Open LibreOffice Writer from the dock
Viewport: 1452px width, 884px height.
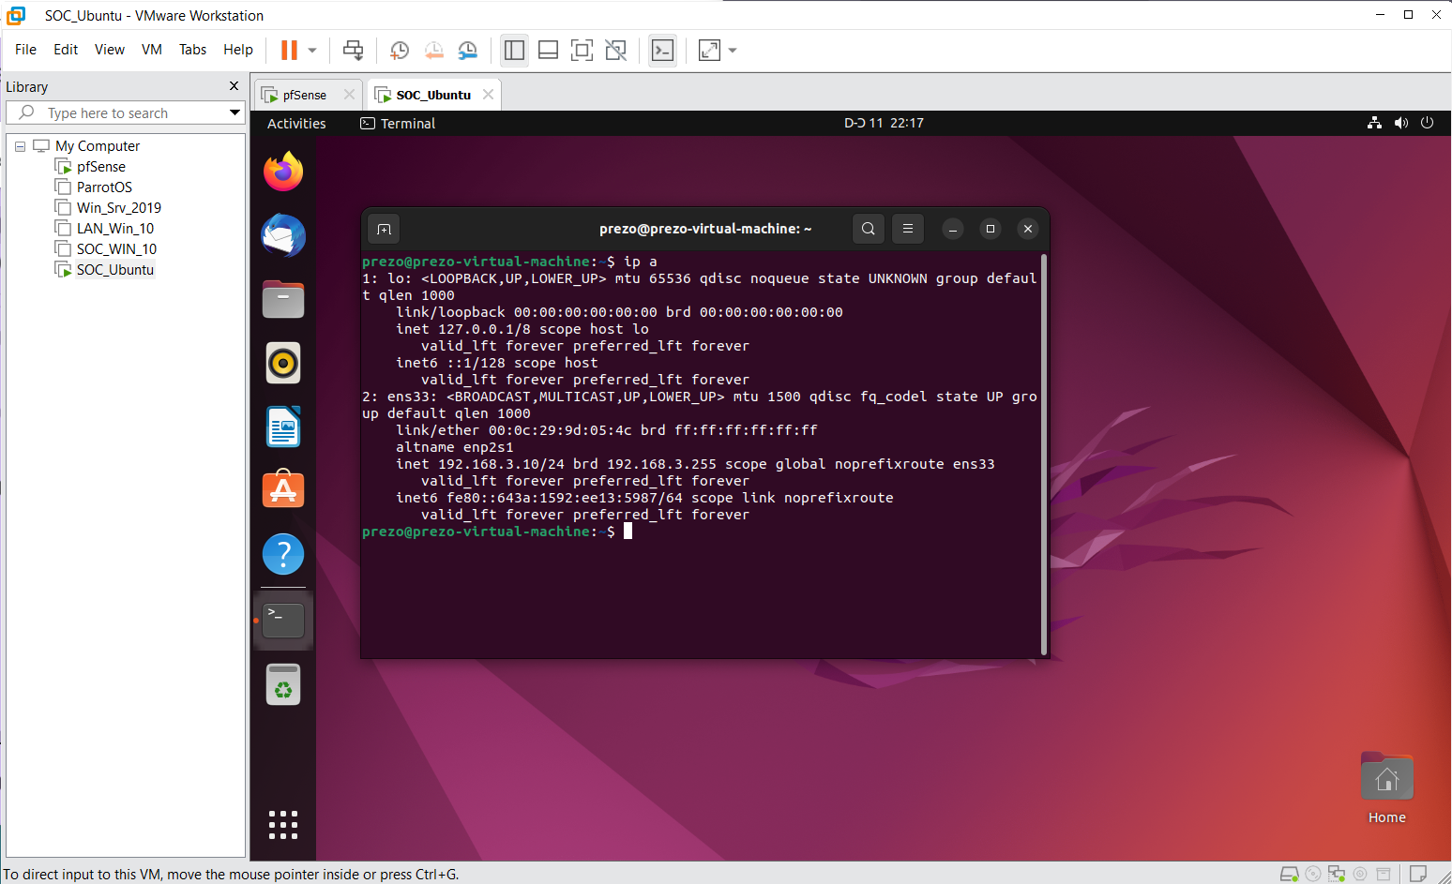[283, 427]
